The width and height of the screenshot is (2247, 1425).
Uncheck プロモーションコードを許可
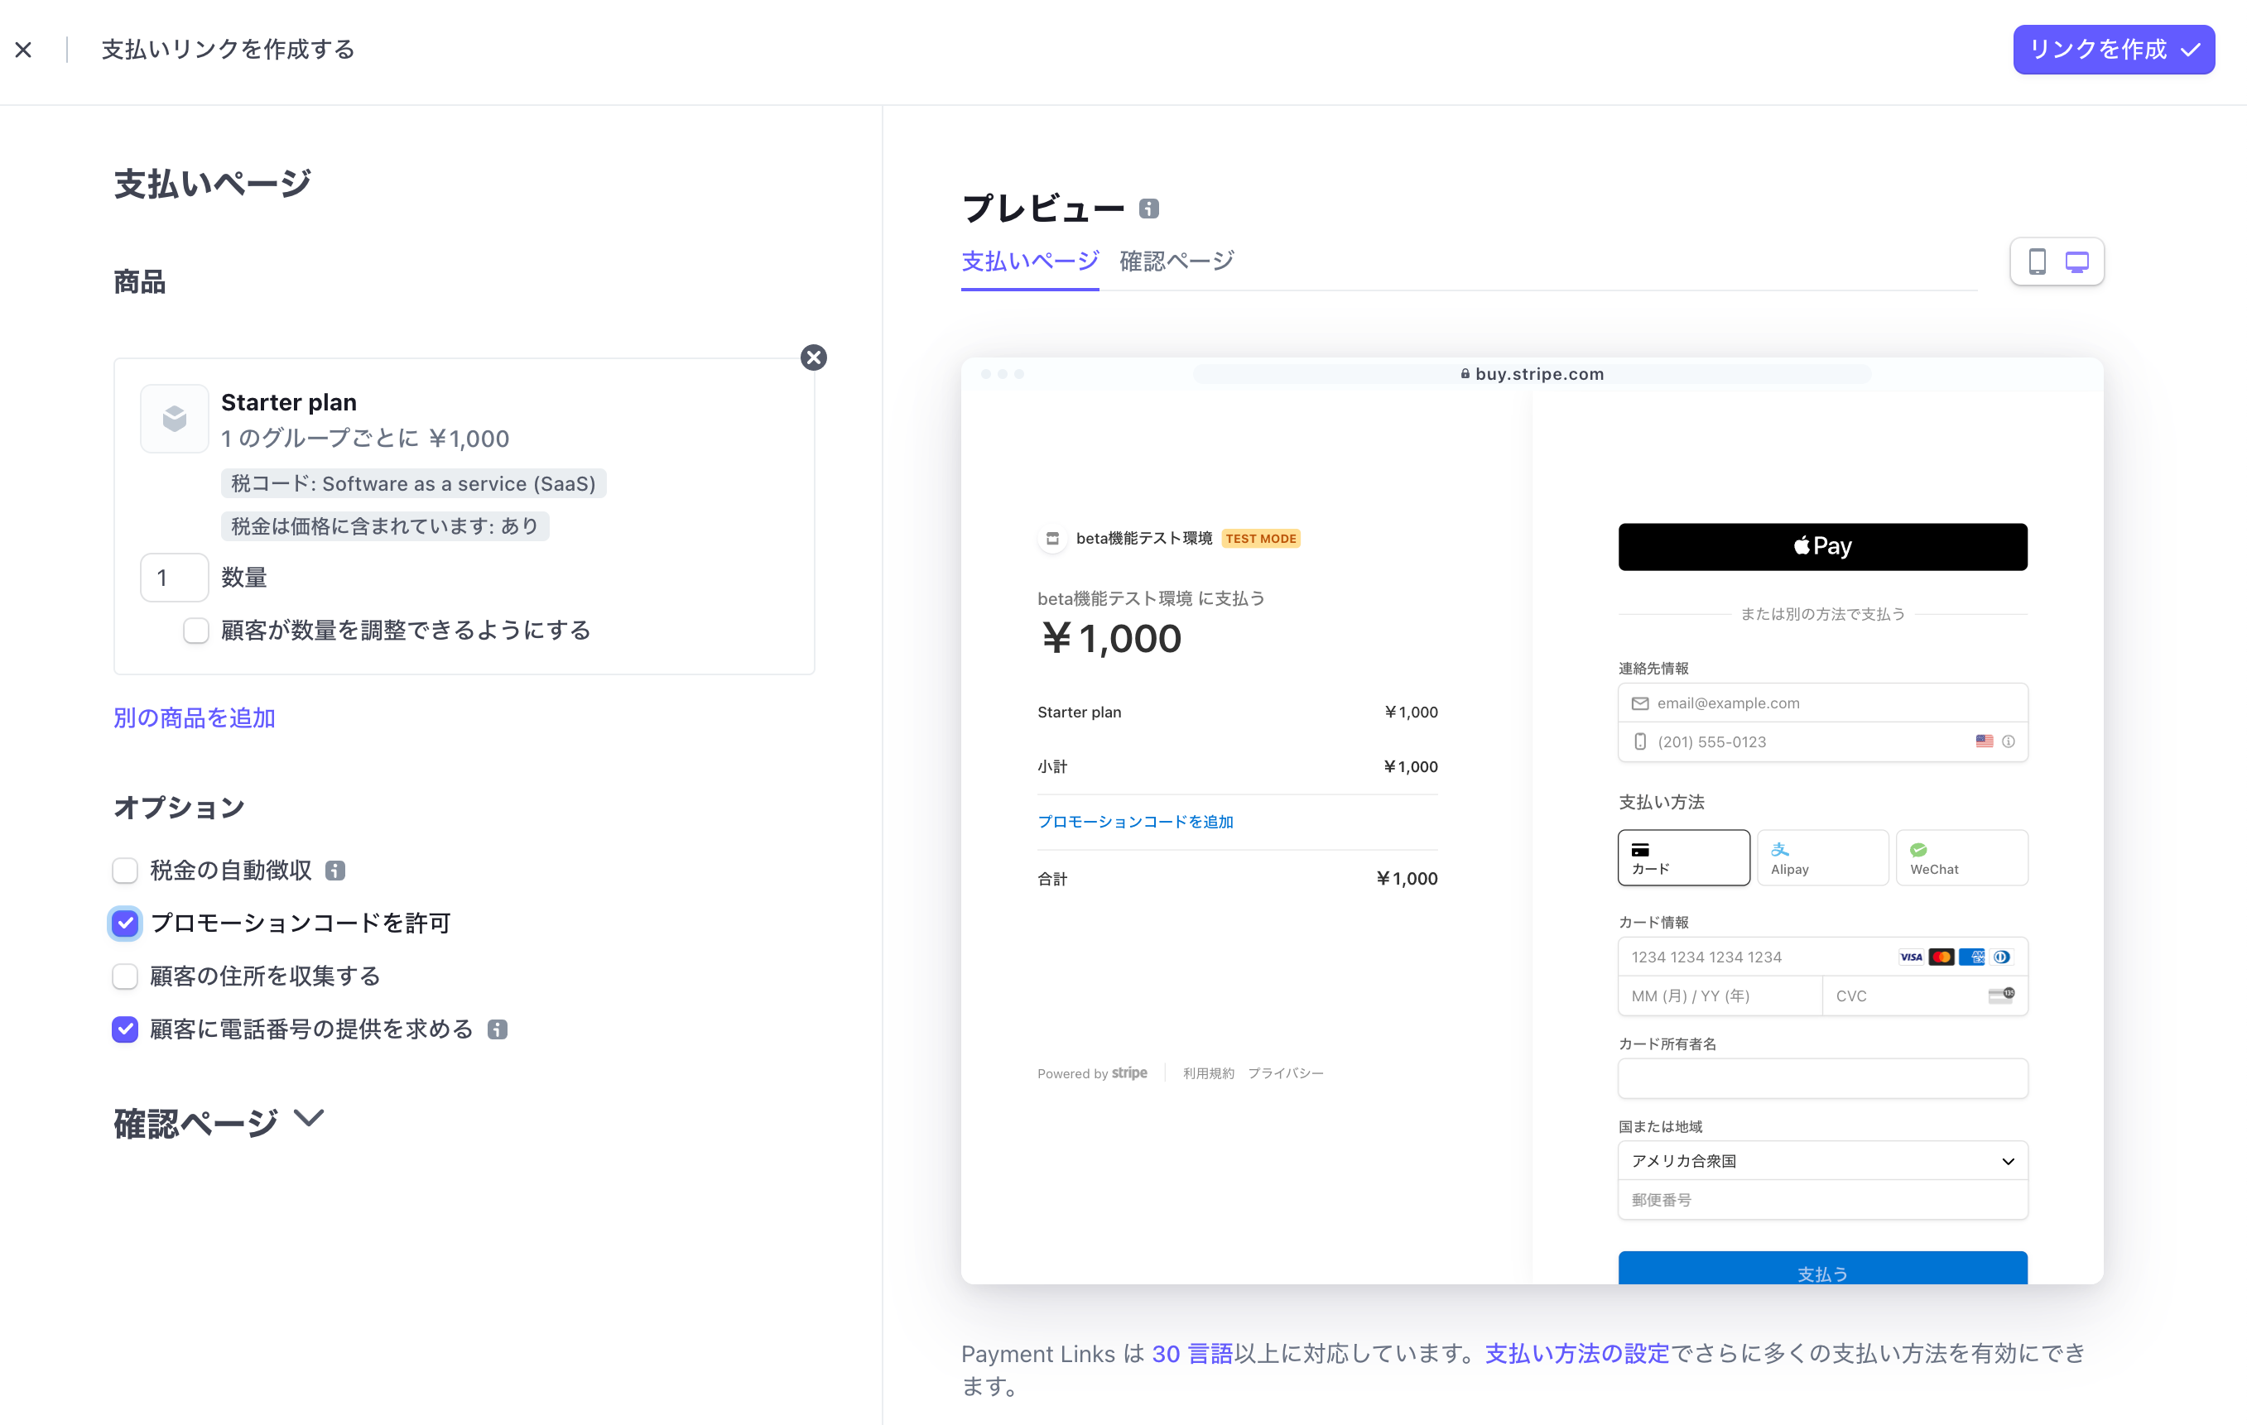pos(125,924)
